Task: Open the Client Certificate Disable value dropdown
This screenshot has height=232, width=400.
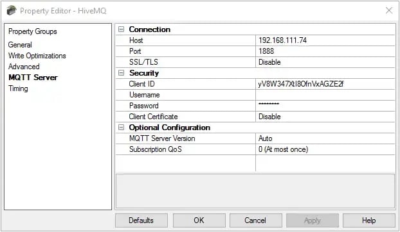Action: (x=325, y=117)
